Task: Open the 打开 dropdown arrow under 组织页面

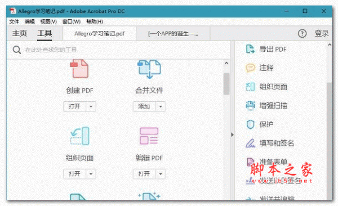Action: pyautogui.click(x=91, y=174)
